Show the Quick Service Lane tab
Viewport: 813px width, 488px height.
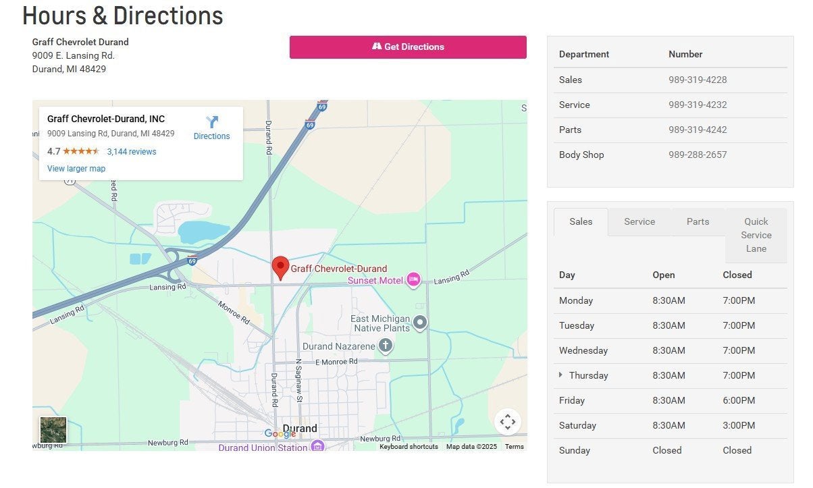(756, 235)
